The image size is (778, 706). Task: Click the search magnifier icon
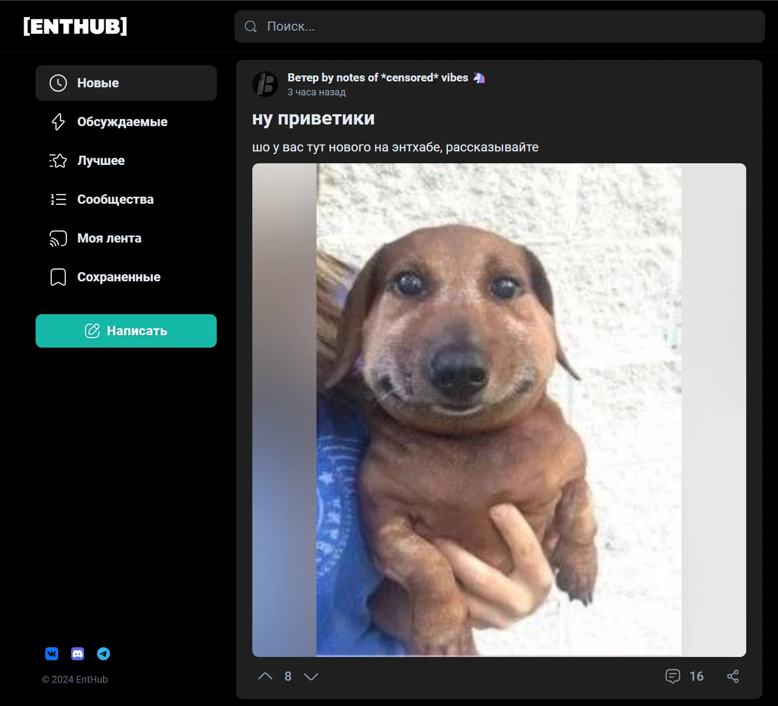(251, 26)
